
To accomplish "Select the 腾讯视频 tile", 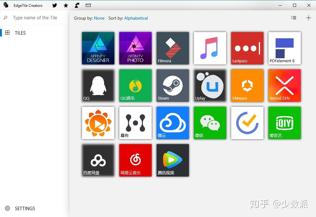I will pos(173,160).
